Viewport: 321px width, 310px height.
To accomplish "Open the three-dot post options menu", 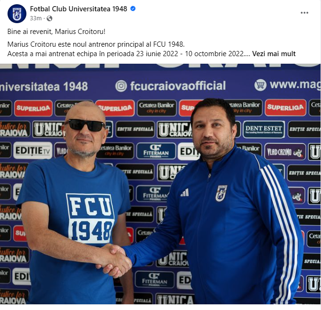I will pos(304,13).
